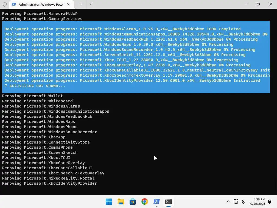Click the line "Removing Microsoft.XboxApp"
This screenshot has width=277, height=208.
34,137
